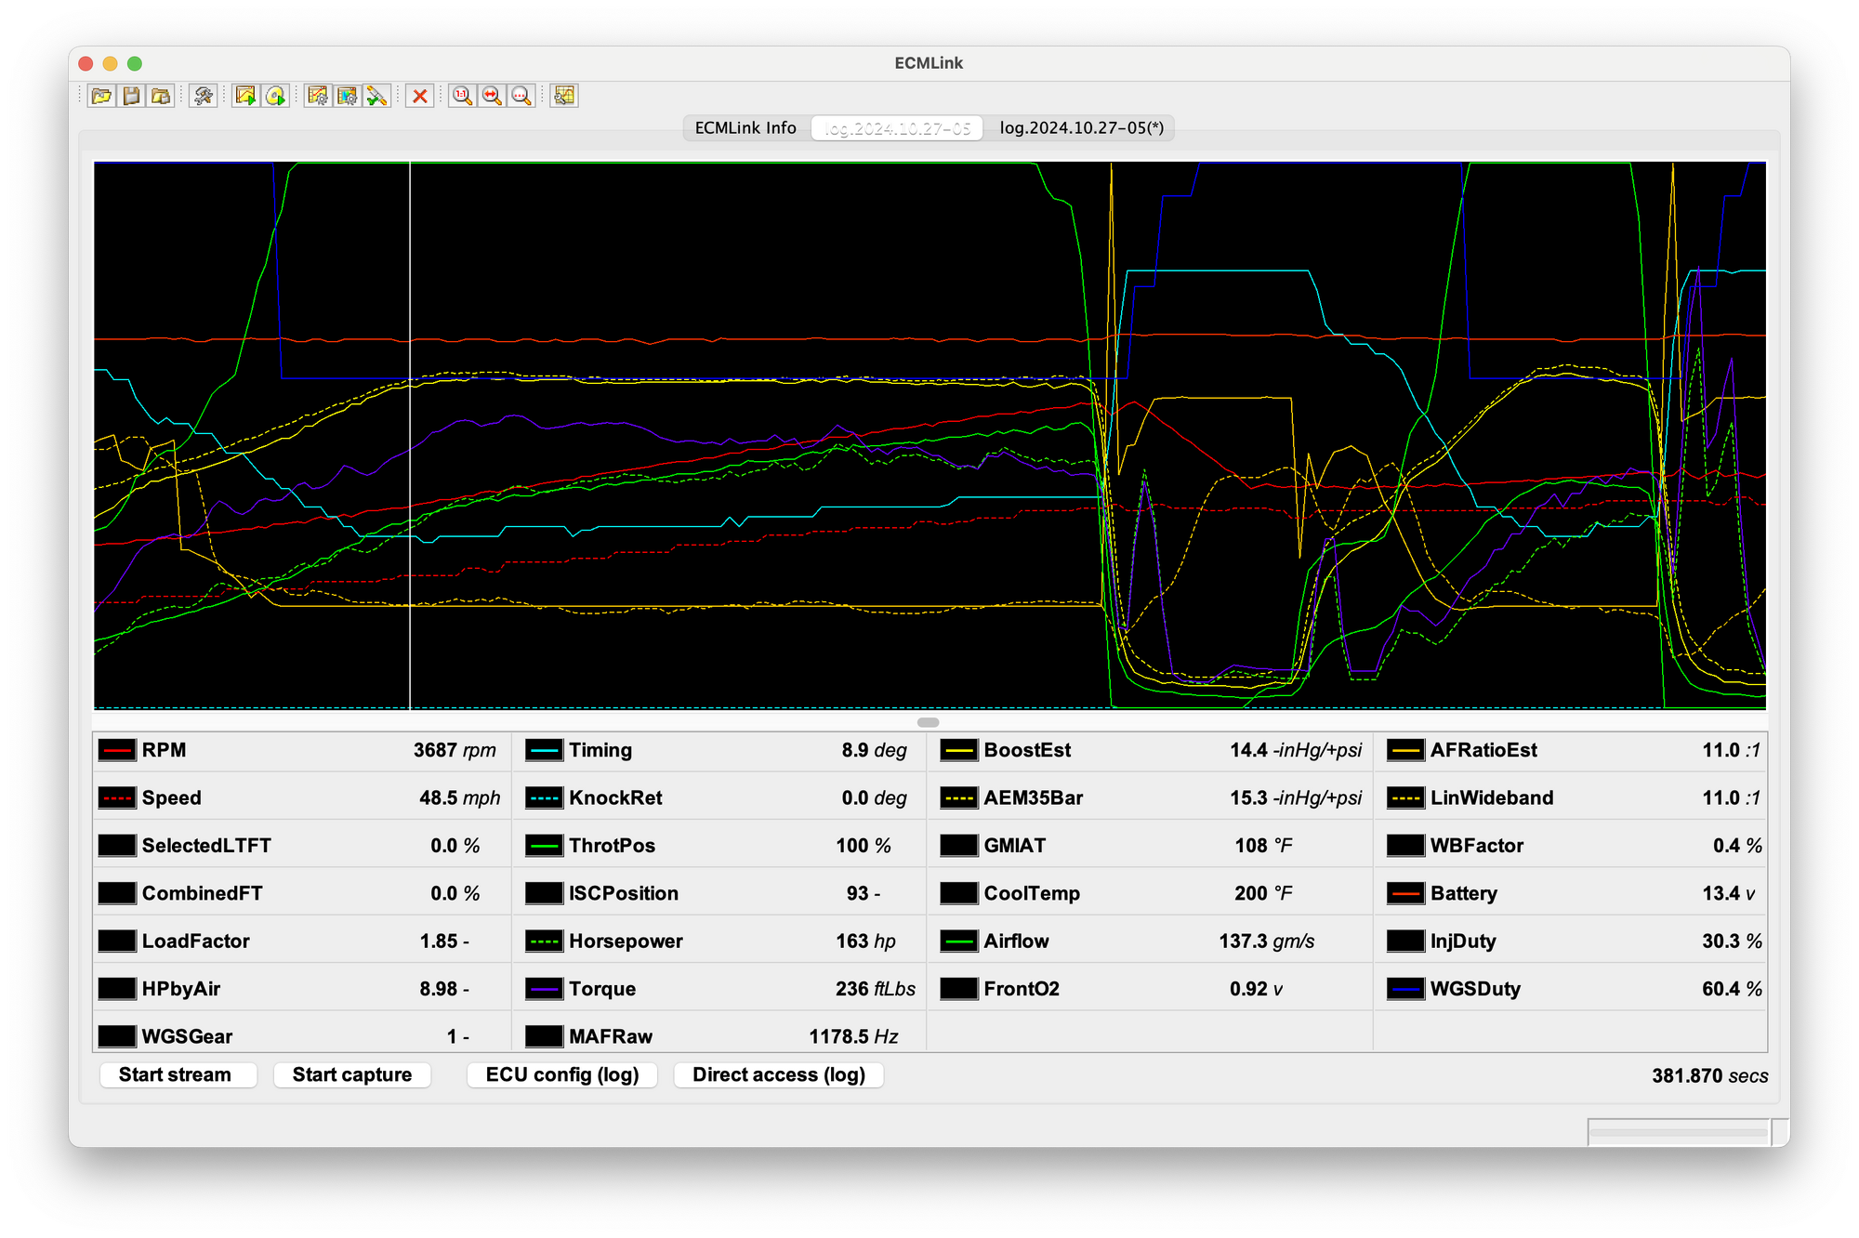Click the dotted magnifier zoom icon

(x=521, y=96)
